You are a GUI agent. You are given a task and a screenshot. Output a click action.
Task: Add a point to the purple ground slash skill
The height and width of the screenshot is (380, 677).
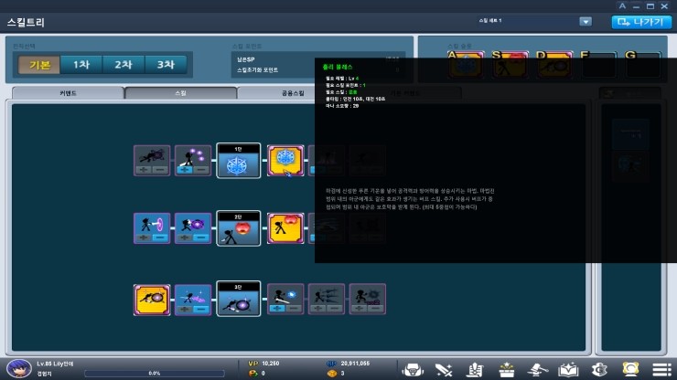pos(185,310)
